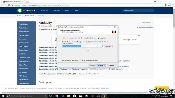Click the FossHub logo

pos(26,10)
